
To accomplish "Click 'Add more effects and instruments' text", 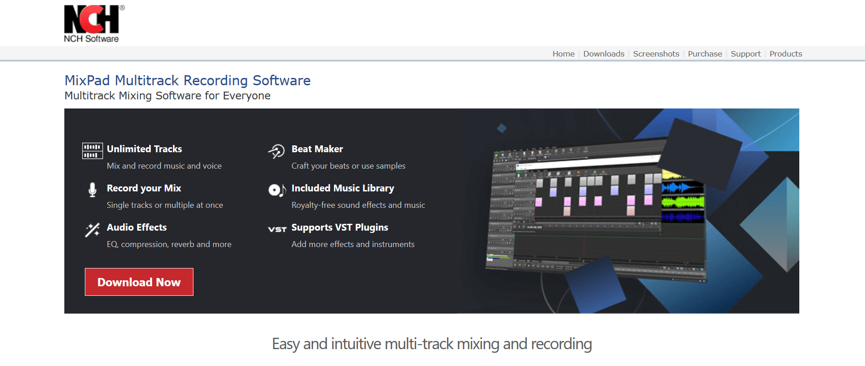I will [353, 244].
